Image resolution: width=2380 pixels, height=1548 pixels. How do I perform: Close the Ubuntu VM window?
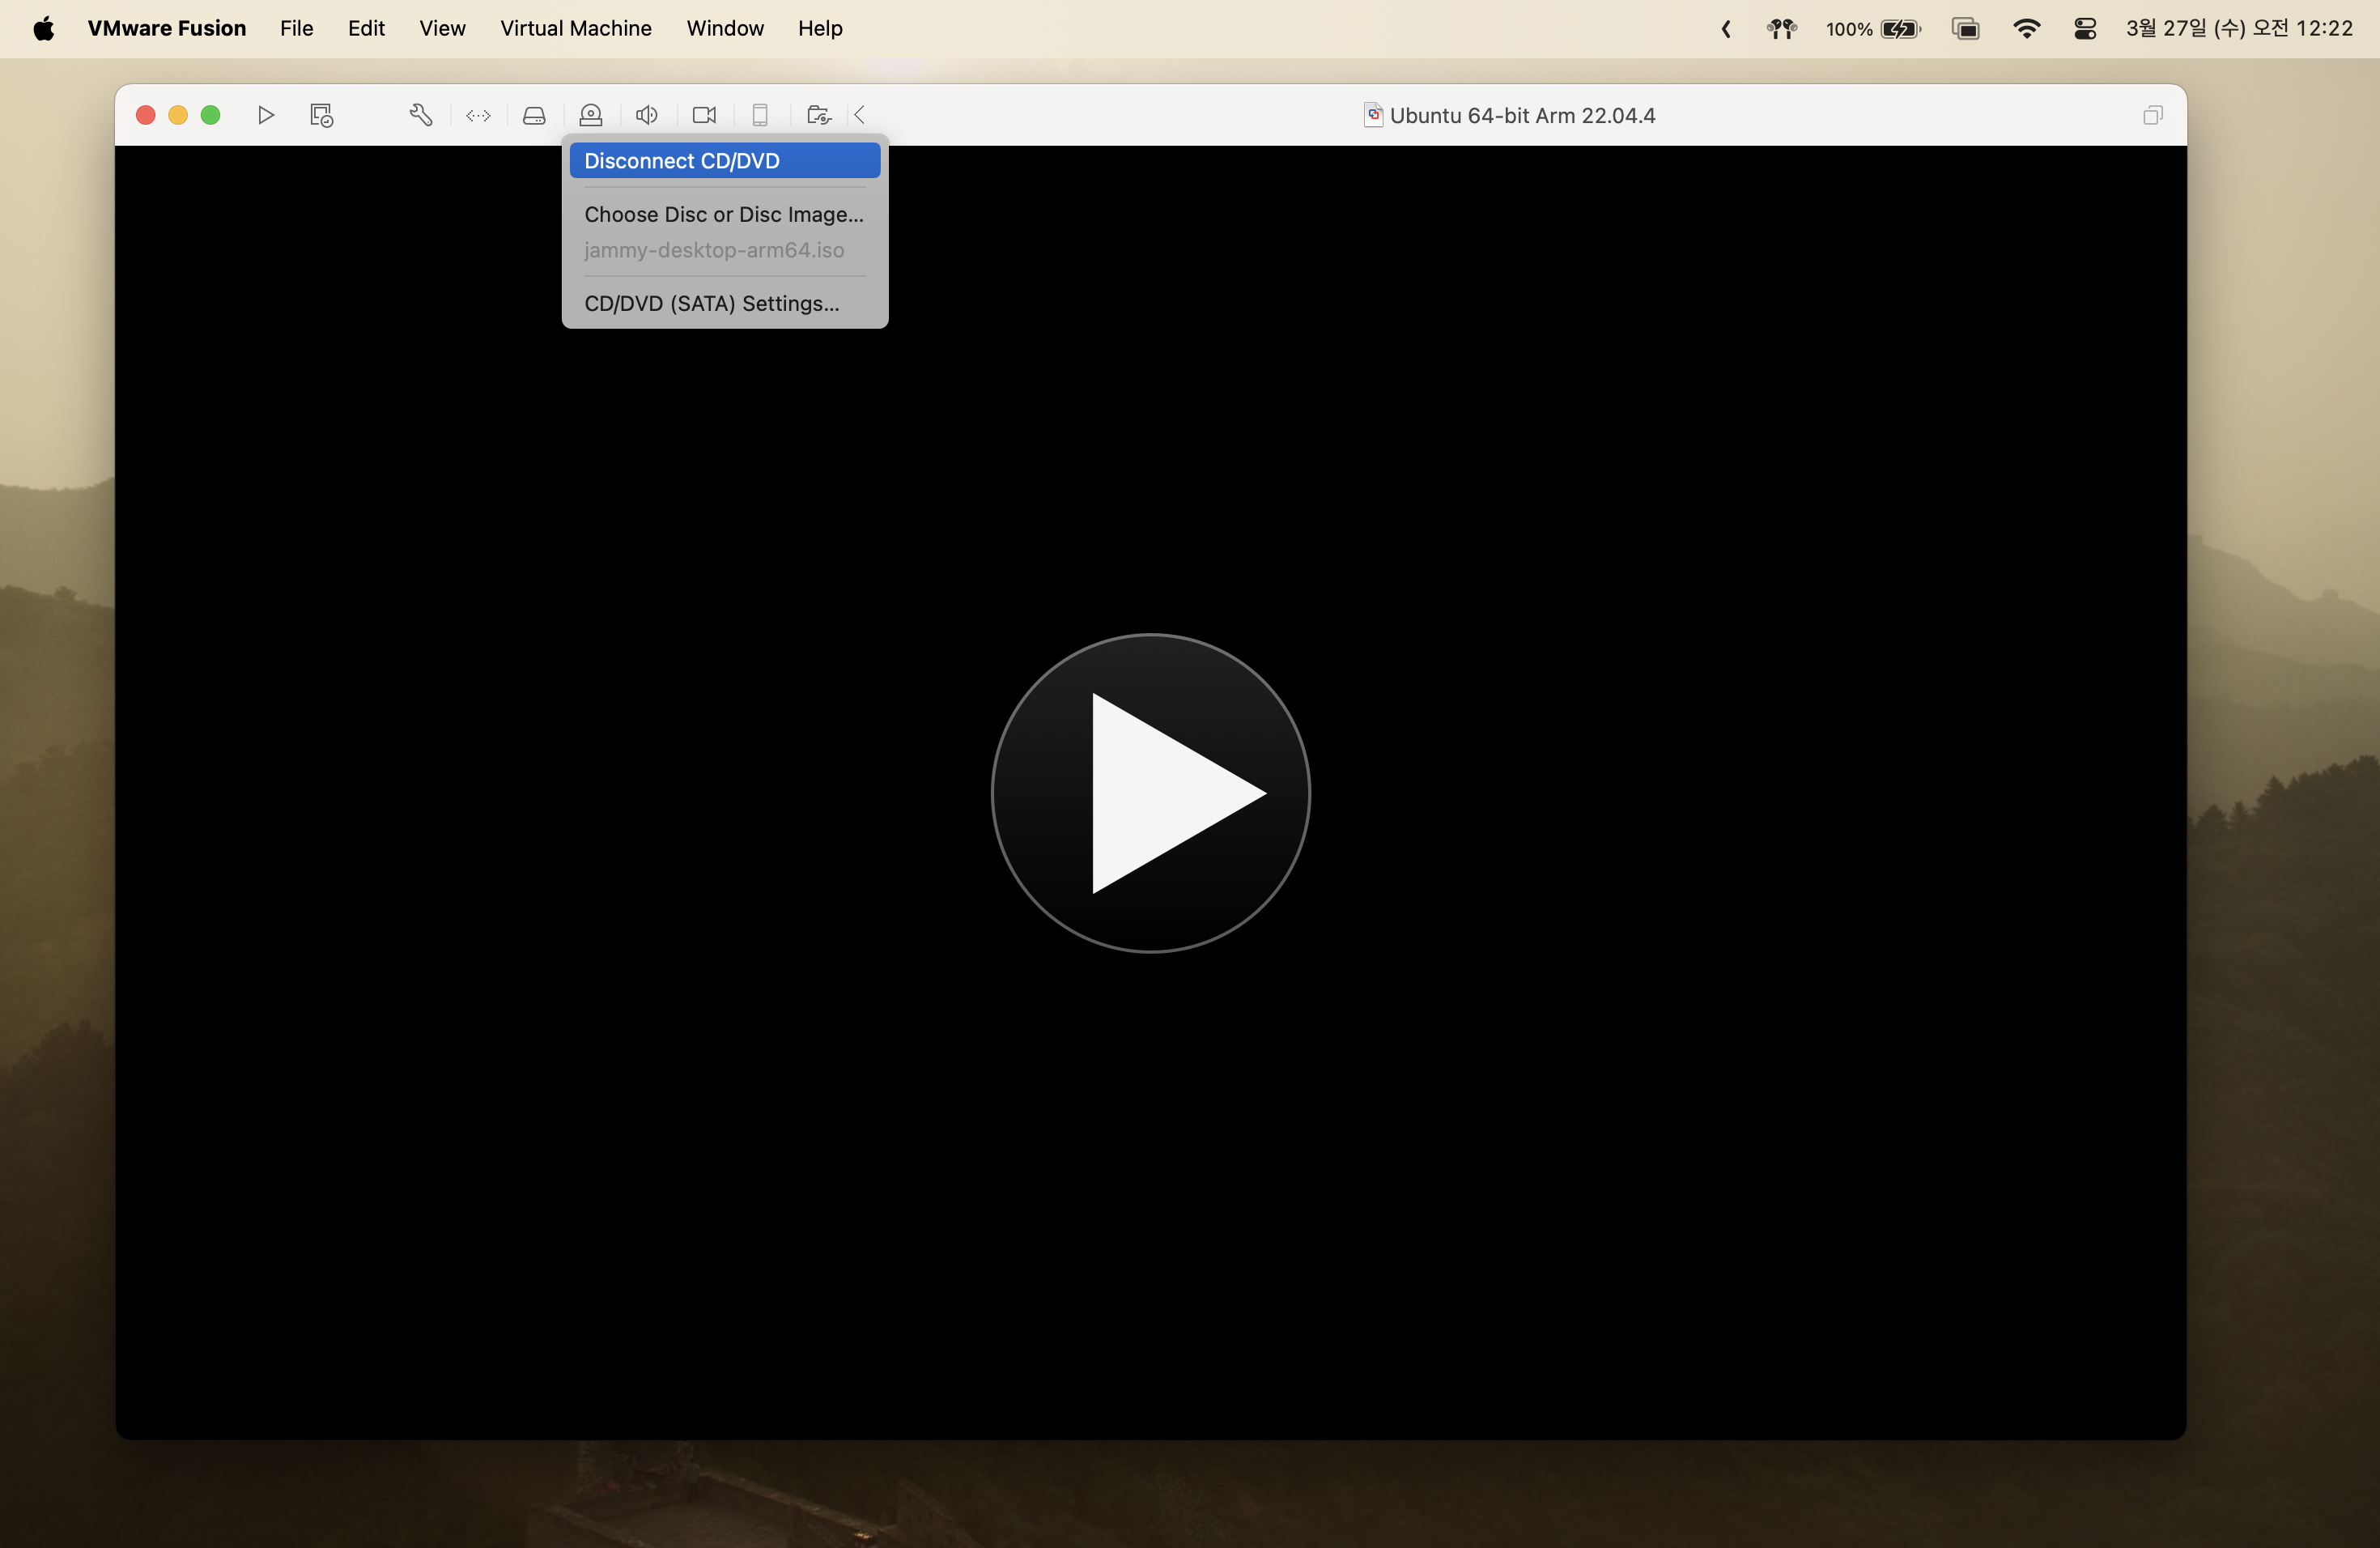tap(145, 115)
